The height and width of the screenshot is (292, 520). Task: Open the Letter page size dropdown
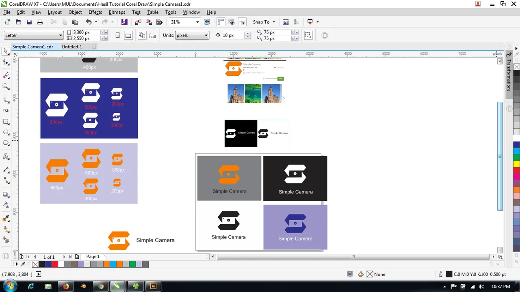click(x=61, y=35)
